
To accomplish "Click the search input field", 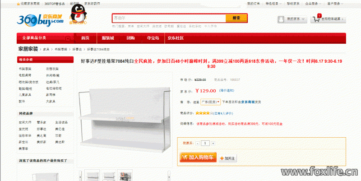I will (169, 18).
